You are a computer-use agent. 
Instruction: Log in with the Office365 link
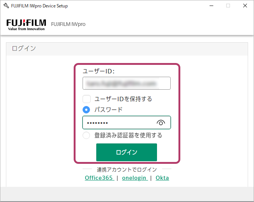99,178
